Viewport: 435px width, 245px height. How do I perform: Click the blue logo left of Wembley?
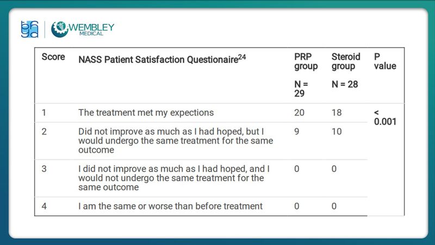(x=29, y=29)
